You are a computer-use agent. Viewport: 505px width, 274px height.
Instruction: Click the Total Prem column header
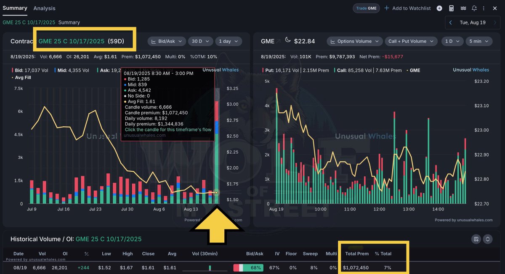coord(356,254)
